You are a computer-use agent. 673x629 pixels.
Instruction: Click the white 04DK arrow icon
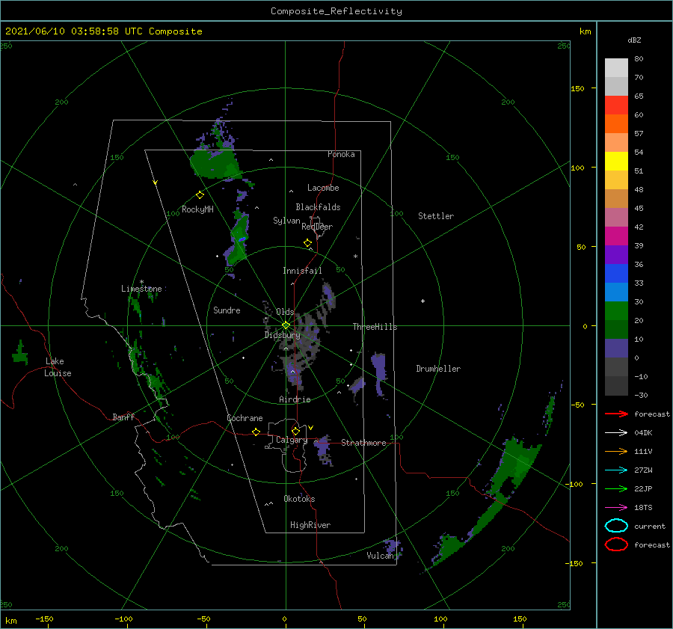(616, 433)
